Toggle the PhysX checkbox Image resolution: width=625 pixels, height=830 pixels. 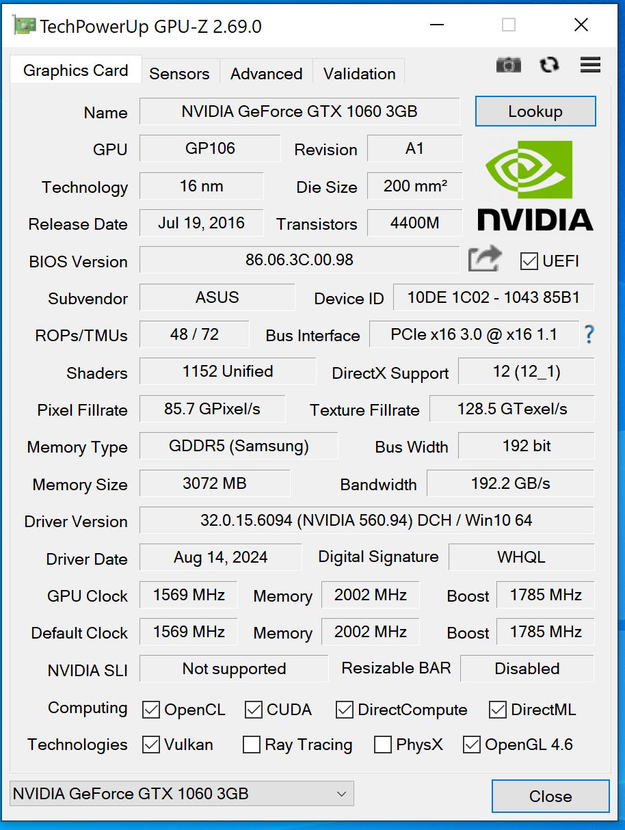pyautogui.click(x=383, y=745)
